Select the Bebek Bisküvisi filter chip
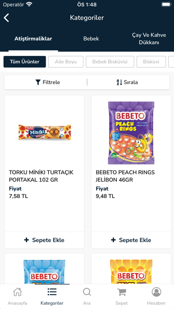Screen dimensions: 174x309 (x=110, y=62)
